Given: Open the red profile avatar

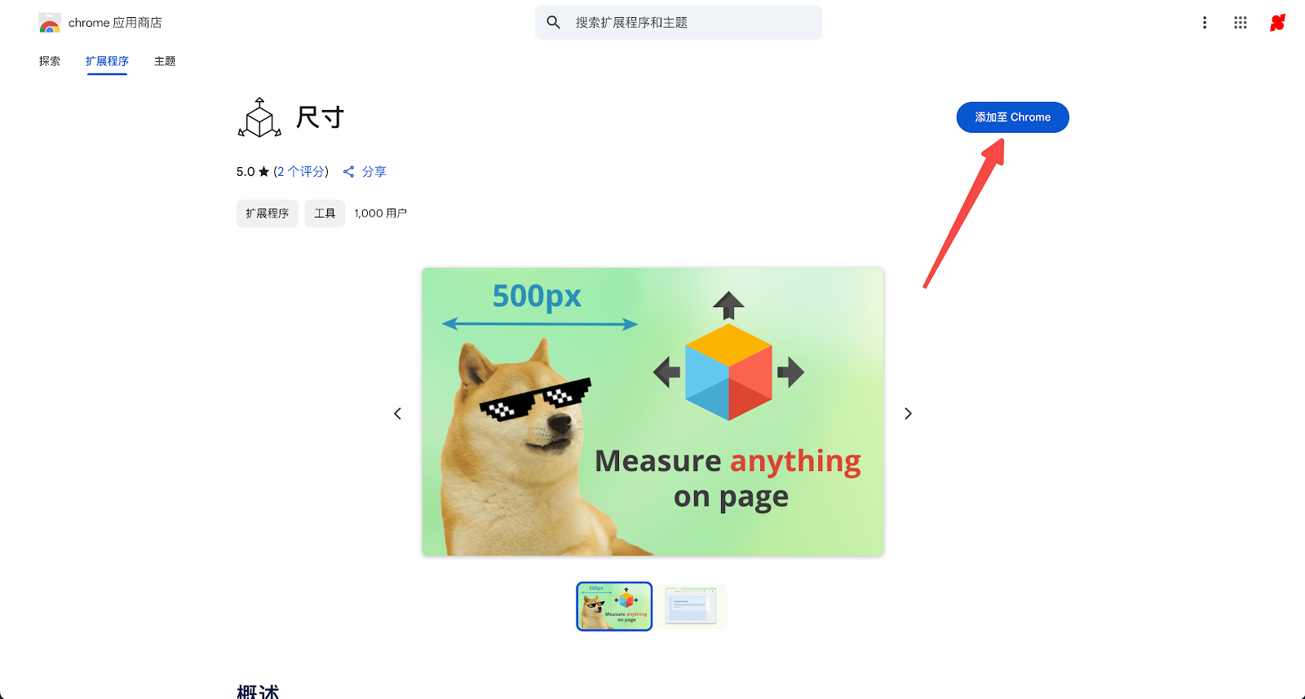Looking at the screenshot, I should (x=1277, y=23).
